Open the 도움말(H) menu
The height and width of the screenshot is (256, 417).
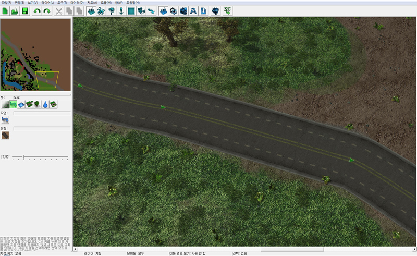coord(133,3)
